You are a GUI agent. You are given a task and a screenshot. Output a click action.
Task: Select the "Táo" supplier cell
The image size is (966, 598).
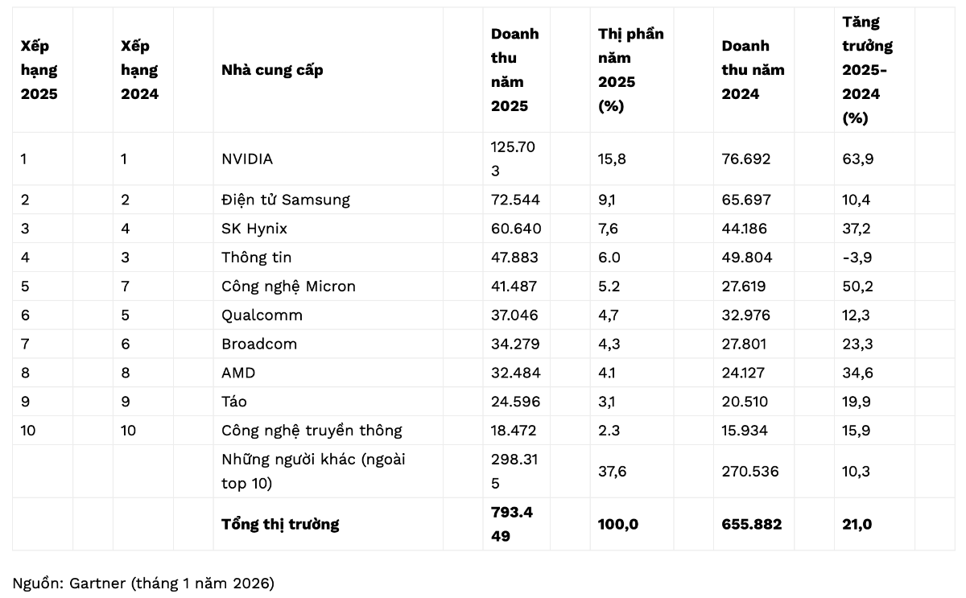point(234,402)
